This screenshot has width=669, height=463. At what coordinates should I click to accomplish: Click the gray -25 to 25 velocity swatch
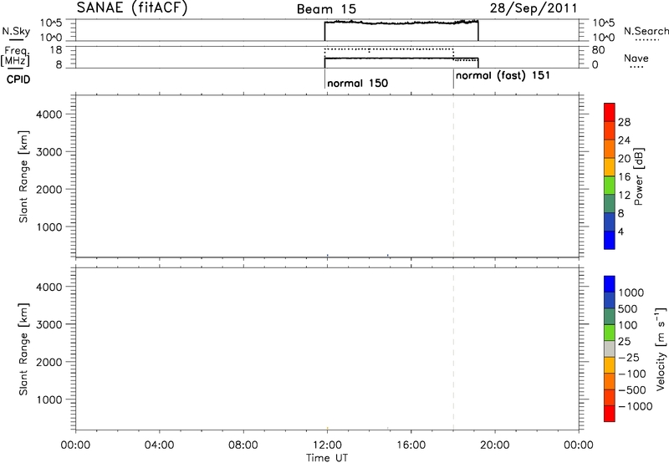point(610,349)
